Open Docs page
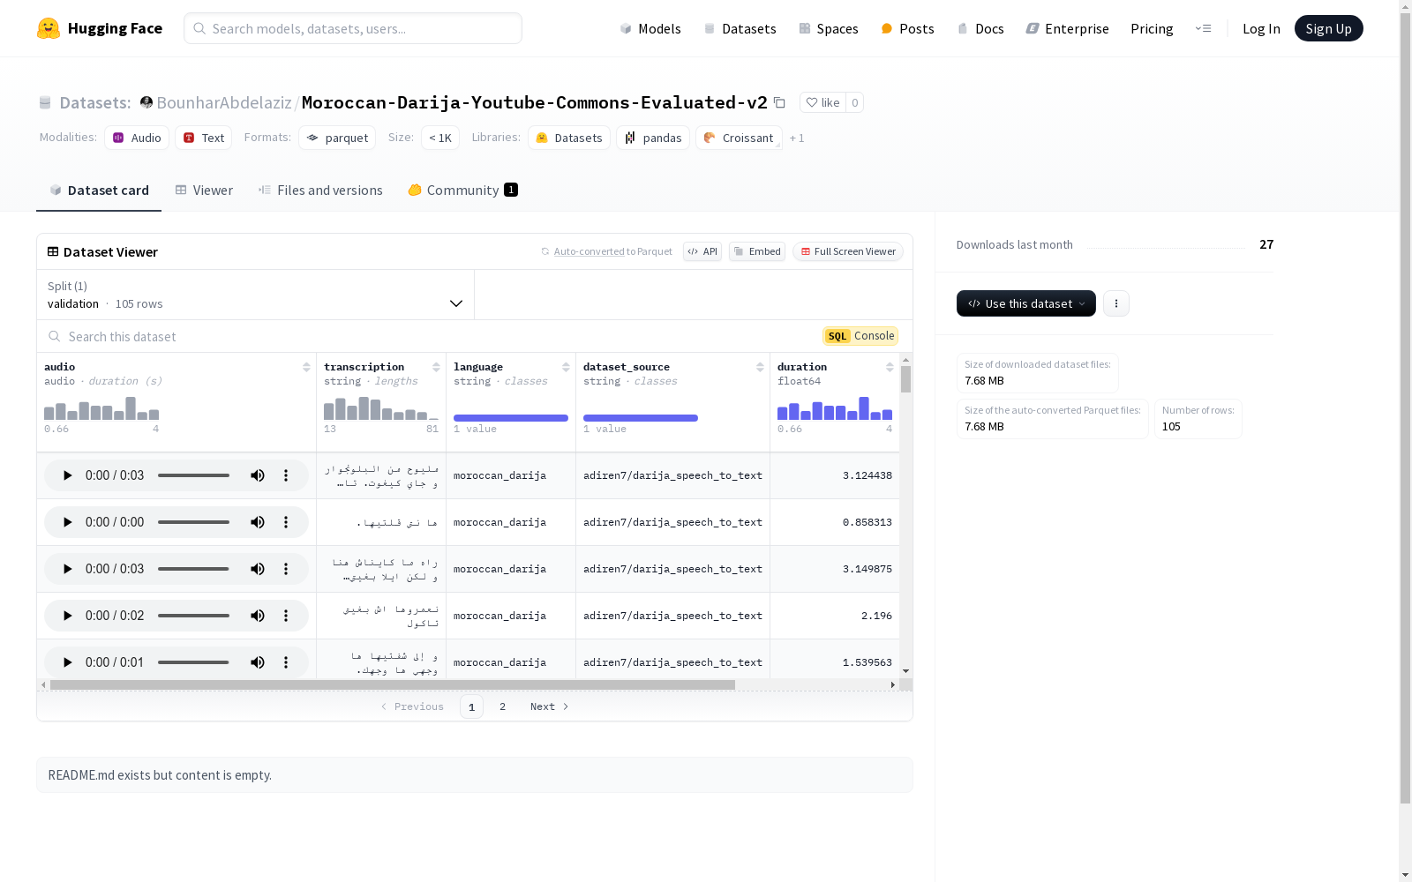This screenshot has height=882, width=1412. pos(980,28)
